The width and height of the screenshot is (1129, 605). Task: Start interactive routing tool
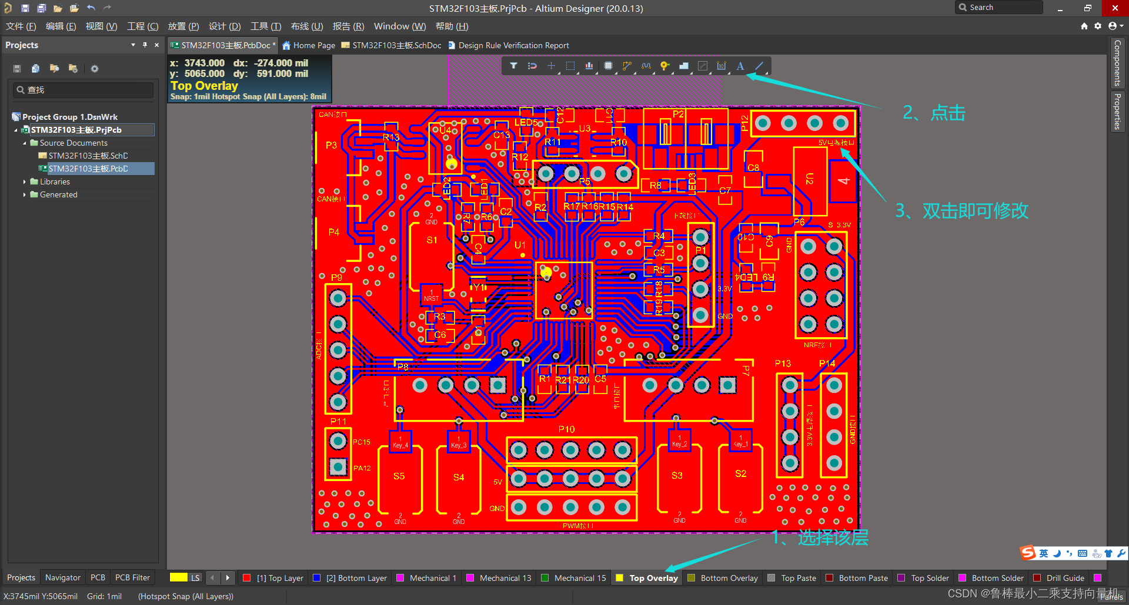point(627,66)
